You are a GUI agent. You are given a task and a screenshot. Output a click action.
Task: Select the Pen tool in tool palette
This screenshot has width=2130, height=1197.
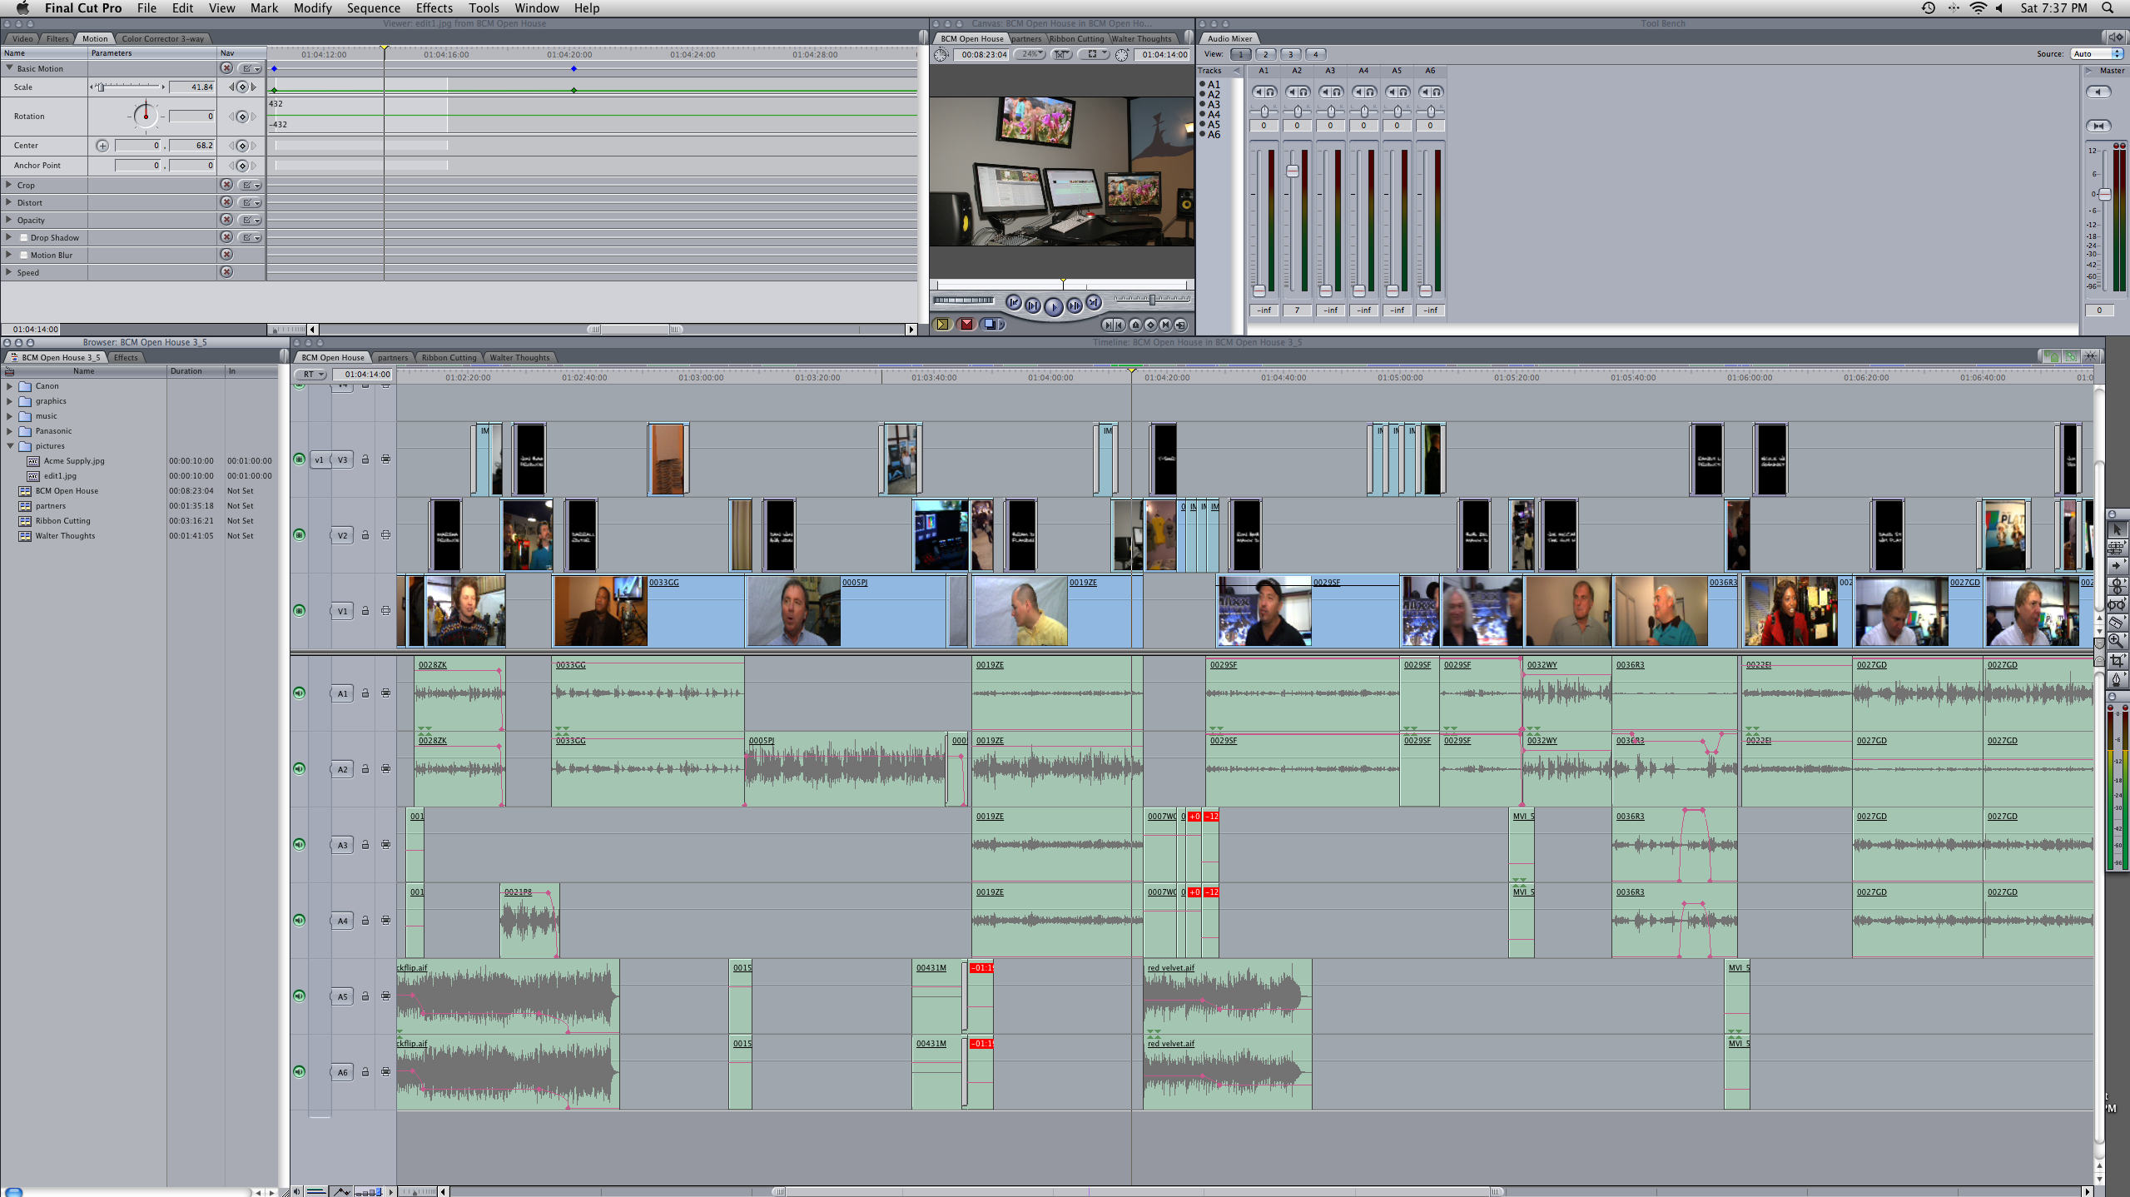coord(2116,678)
